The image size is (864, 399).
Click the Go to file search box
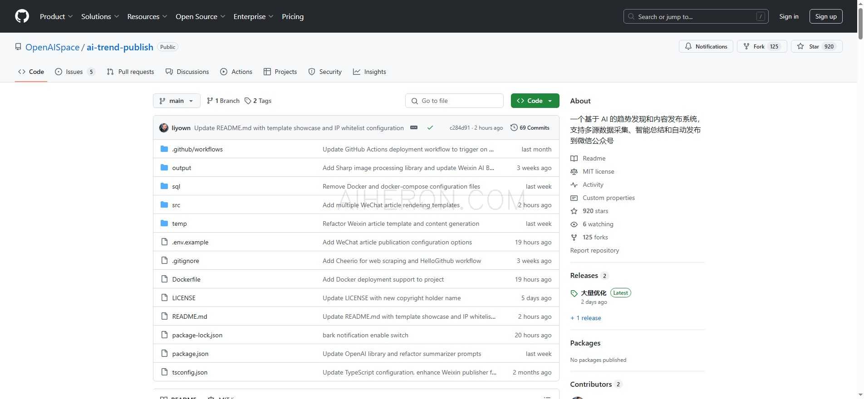pos(454,101)
